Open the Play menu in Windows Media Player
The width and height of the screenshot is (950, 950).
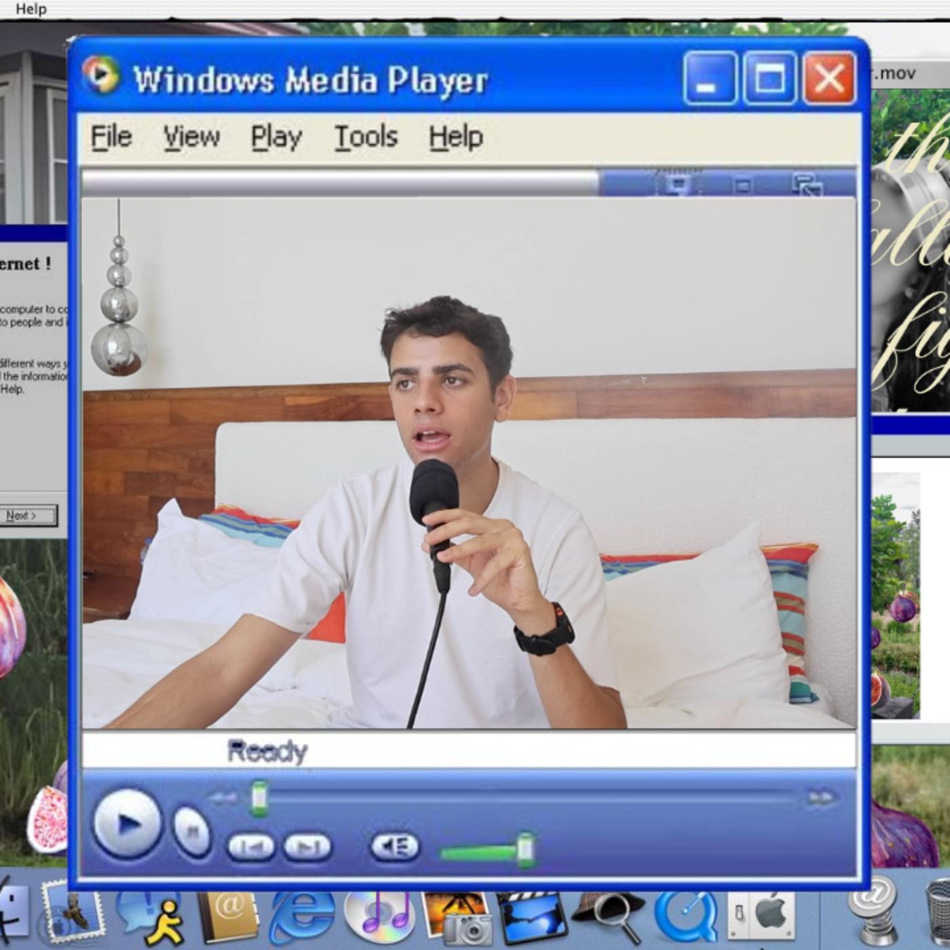point(276,136)
